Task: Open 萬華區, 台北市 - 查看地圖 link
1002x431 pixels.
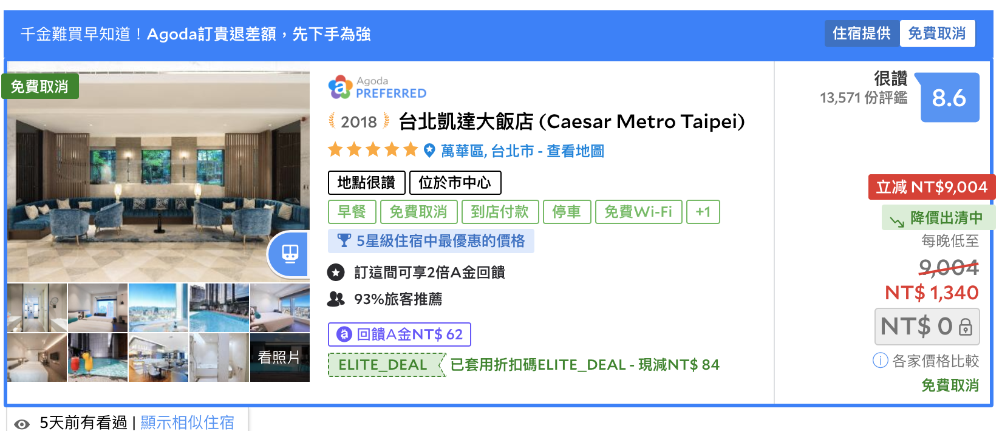Action: coord(522,151)
